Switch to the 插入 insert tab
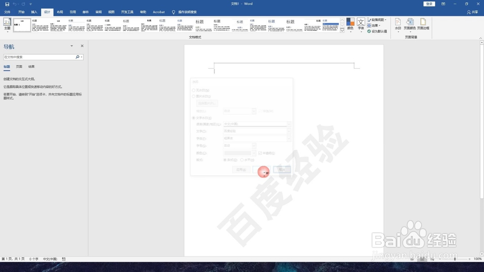The height and width of the screenshot is (272, 484). [34, 12]
